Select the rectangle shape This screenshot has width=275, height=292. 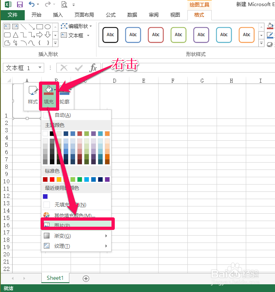click(40, 27)
